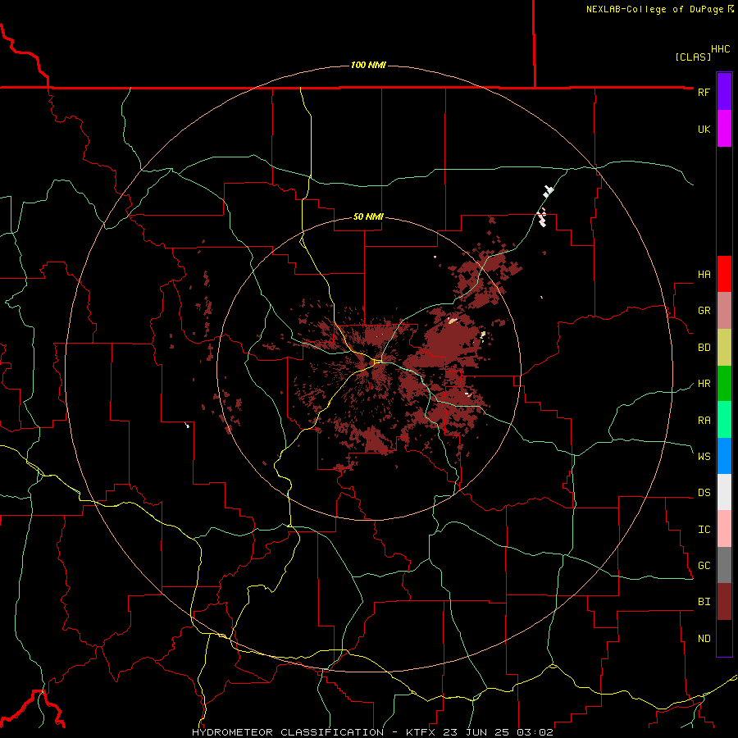Click the ND legend label
The width and height of the screenshot is (738, 738).
(x=704, y=639)
